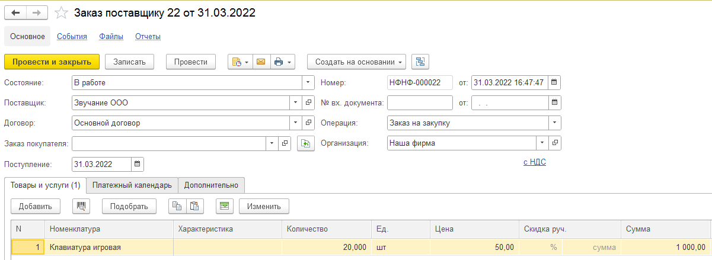Expand the Поставщик dropdown arrow
This screenshot has width=712, height=260.
296,103
